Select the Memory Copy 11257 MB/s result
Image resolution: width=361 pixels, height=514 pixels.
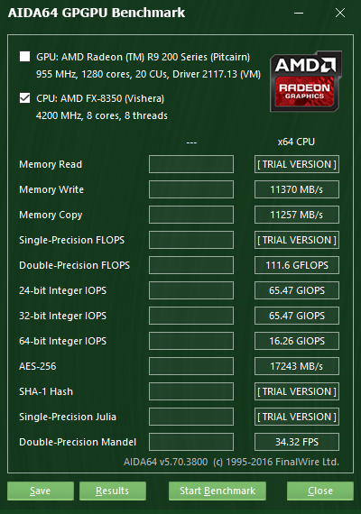click(297, 215)
